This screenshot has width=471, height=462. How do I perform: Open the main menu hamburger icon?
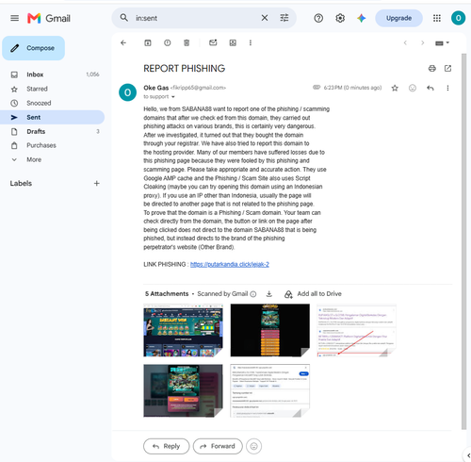[14, 18]
